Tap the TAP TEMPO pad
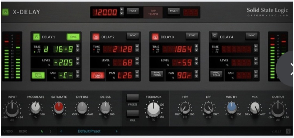The image size is (294, 138). click(153, 12)
